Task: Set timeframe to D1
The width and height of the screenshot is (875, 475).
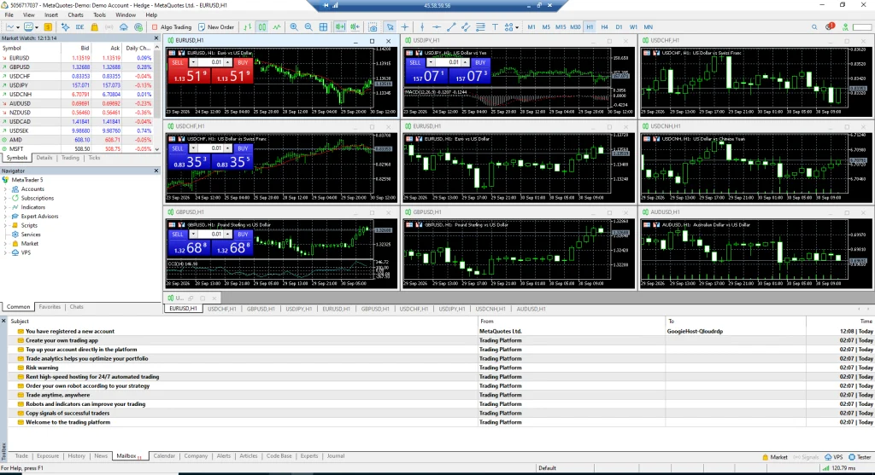Action: pyautogui.click(x=619, y=26)
